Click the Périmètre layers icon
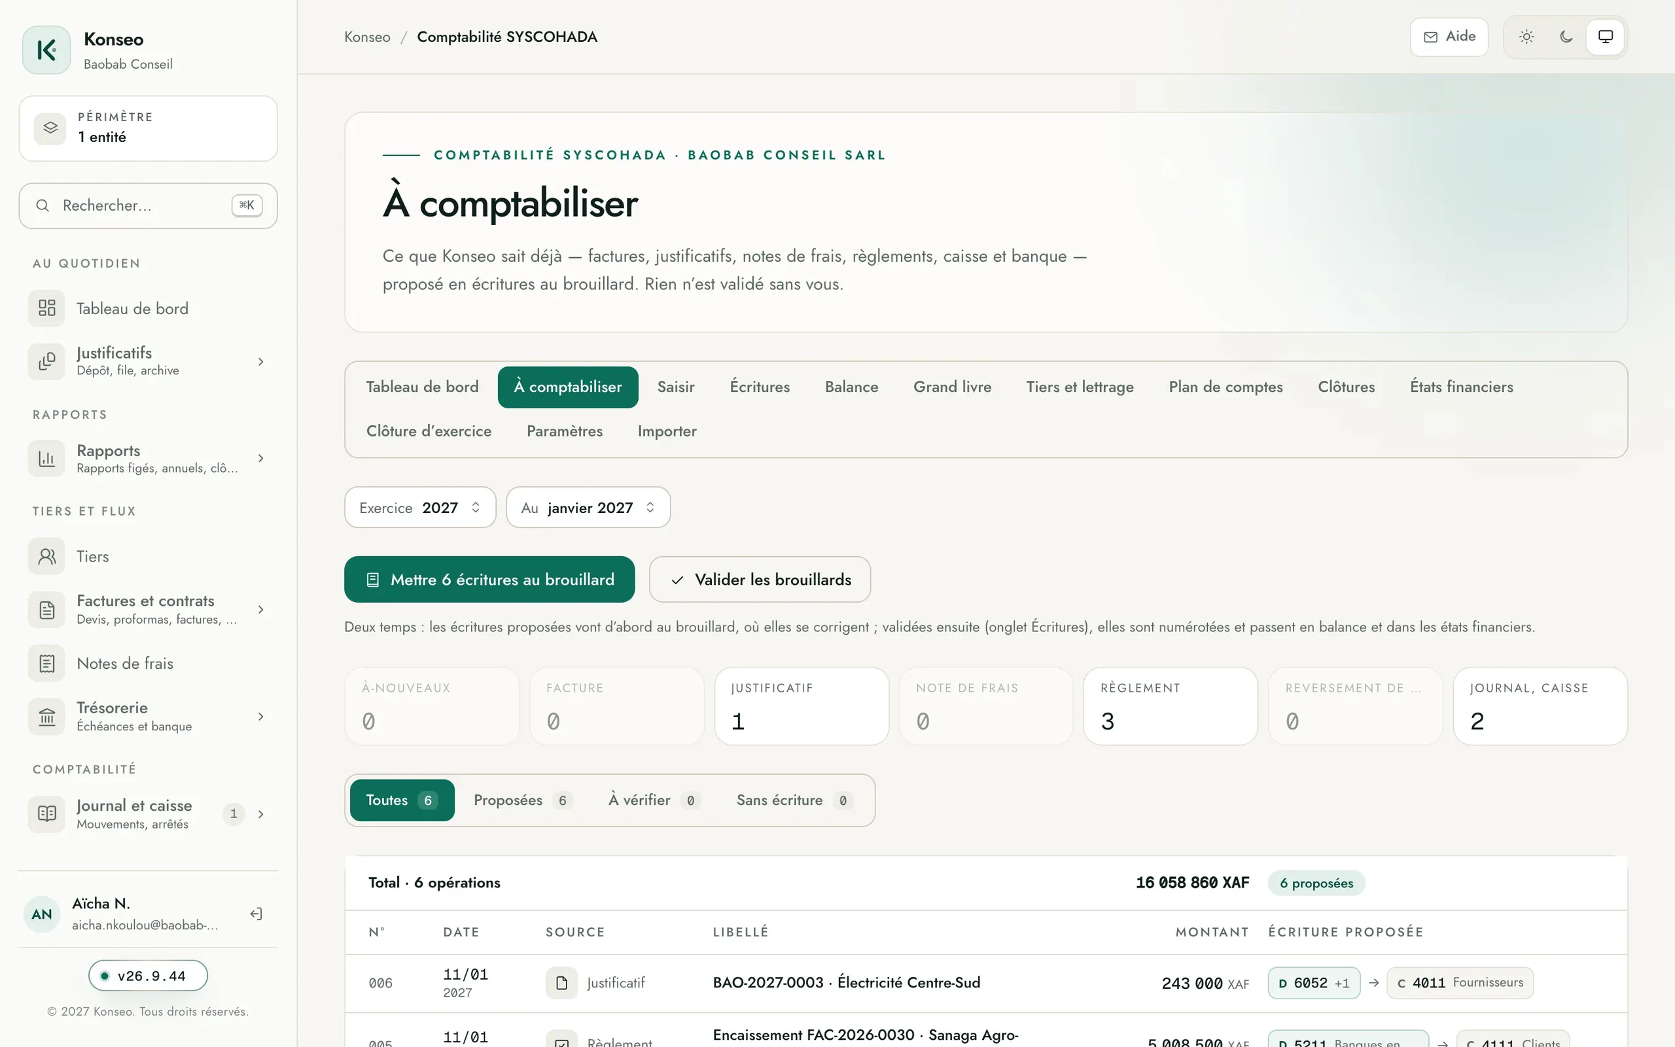The height and width of the screenshot is (1047, 1675). point(50,128)
